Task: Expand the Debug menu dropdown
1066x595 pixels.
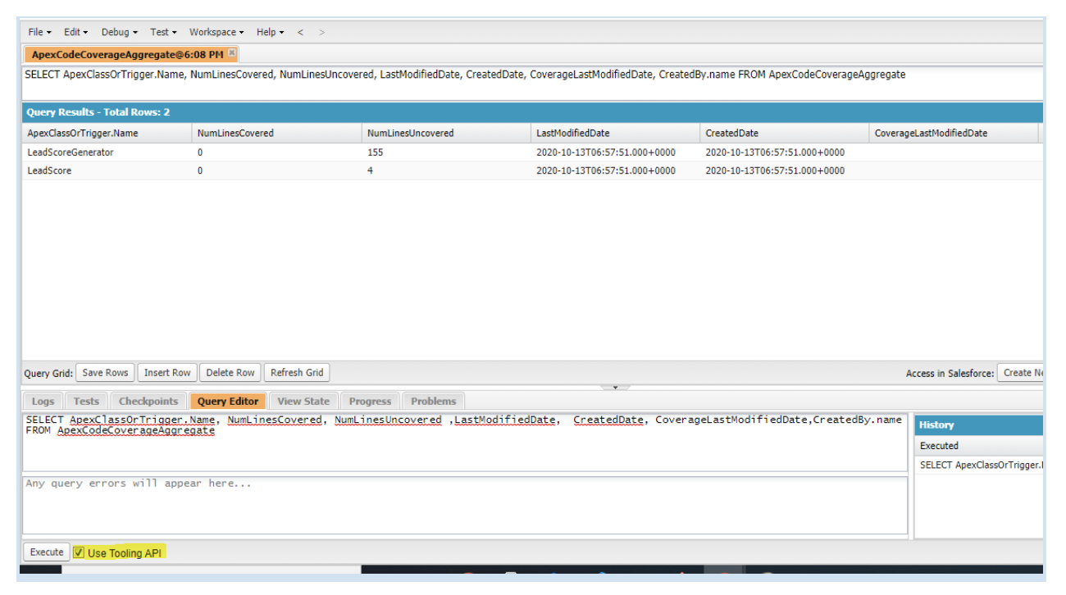Action: (119, 32)
